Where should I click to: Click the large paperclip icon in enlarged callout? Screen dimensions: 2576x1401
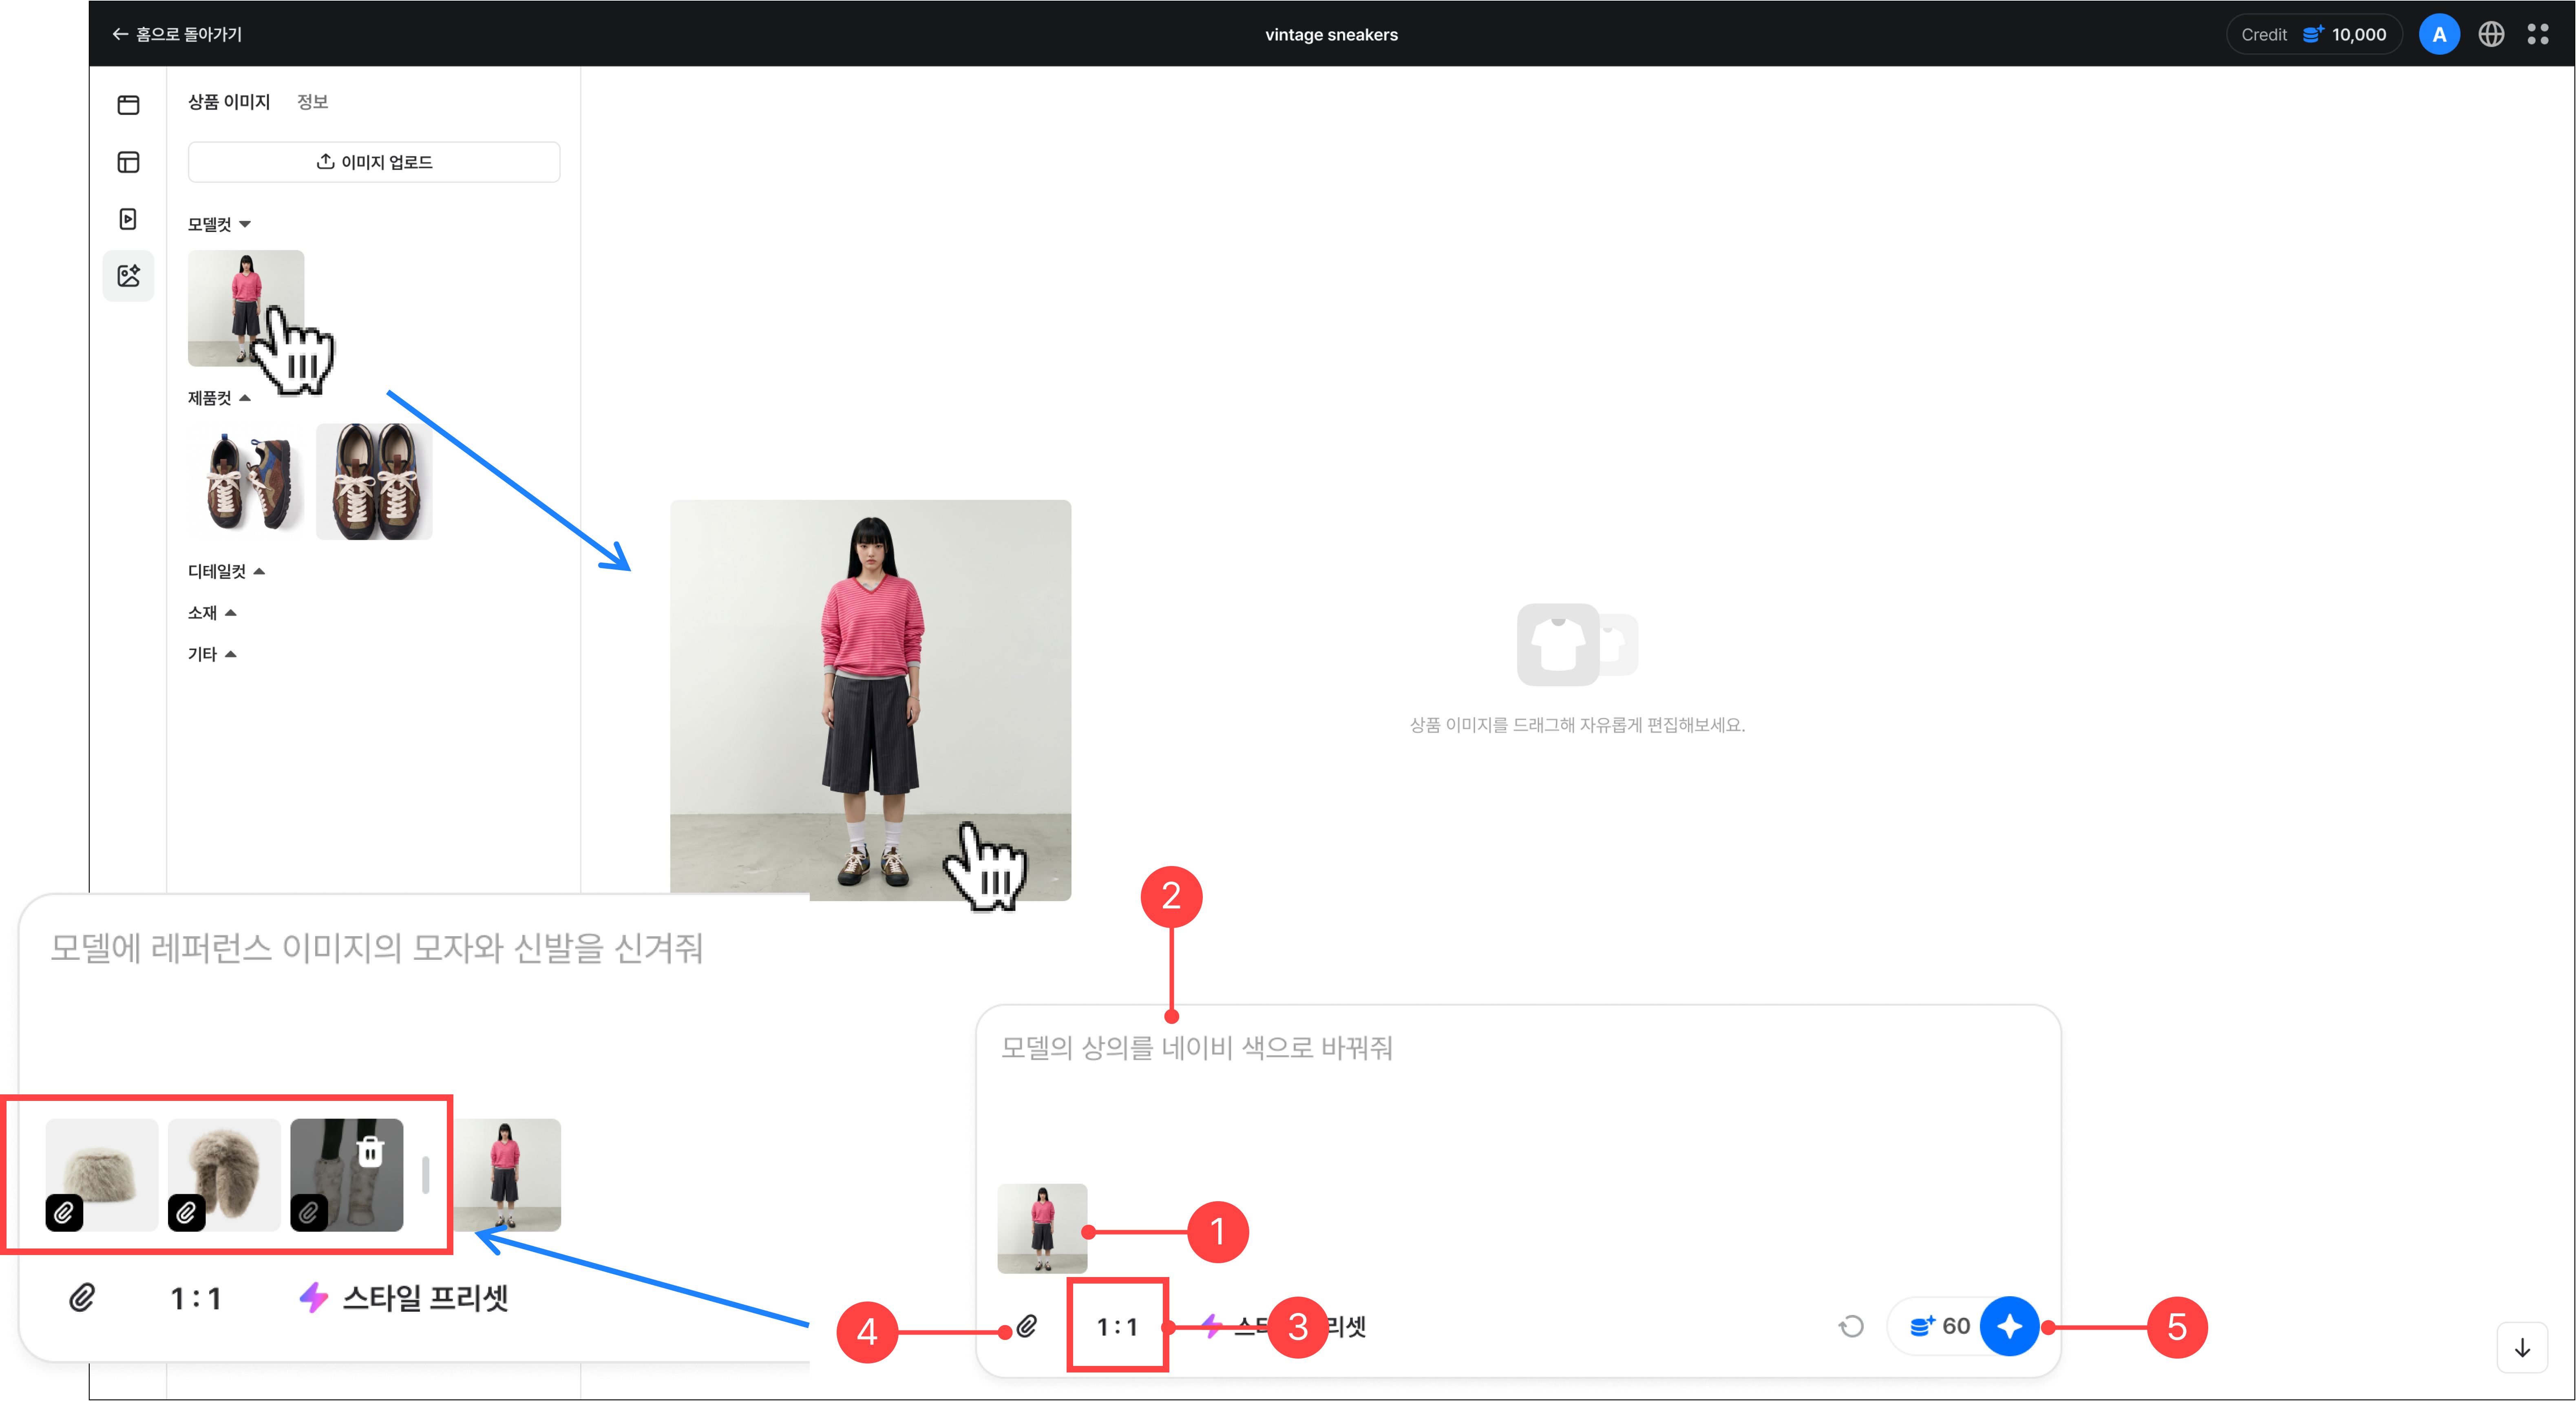82,1297
